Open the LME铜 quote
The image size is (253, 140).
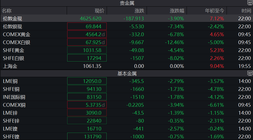pyautogui.click(x=10, y=81)
